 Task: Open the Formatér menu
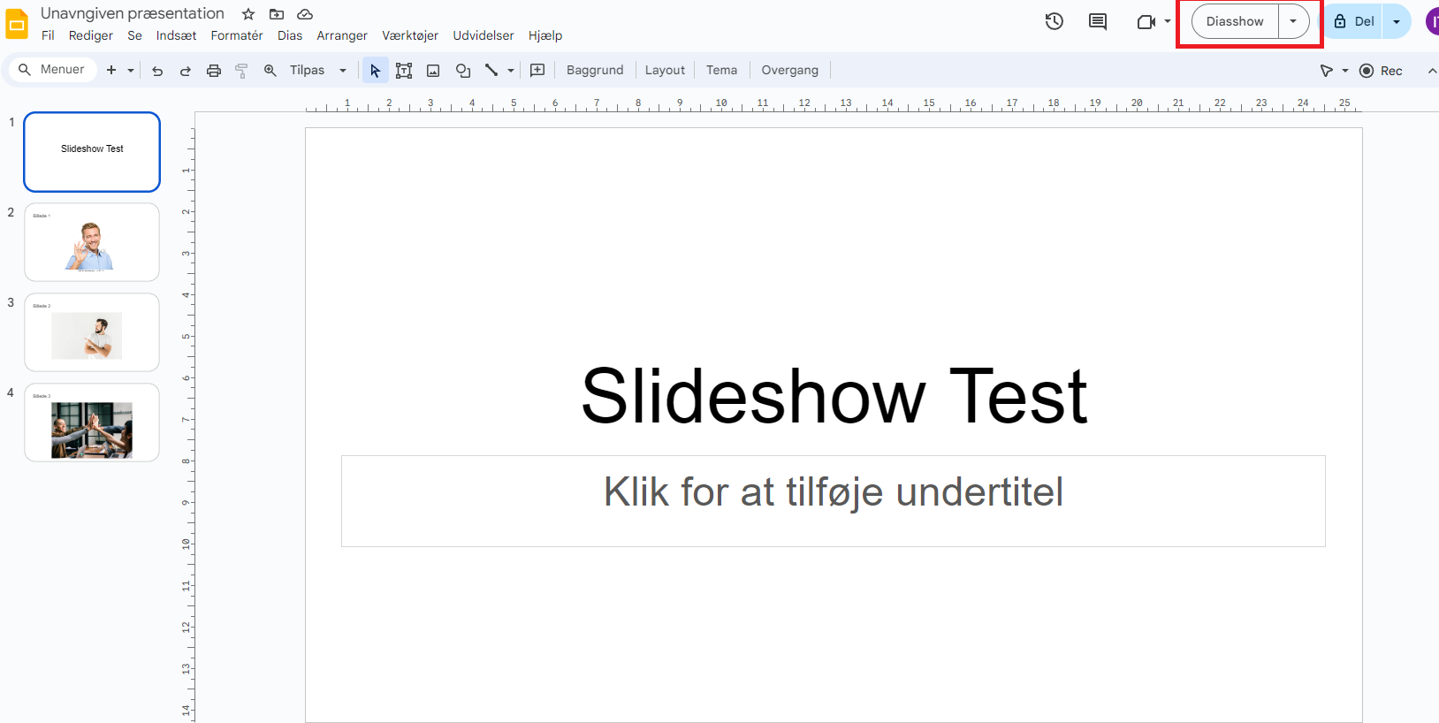[x=236, y=35]
